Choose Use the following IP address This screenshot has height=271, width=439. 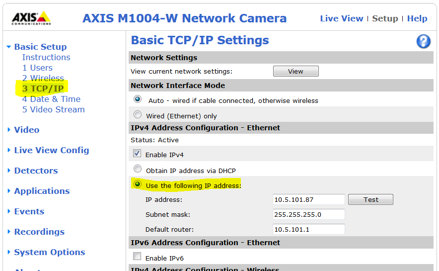click(138, 184)
